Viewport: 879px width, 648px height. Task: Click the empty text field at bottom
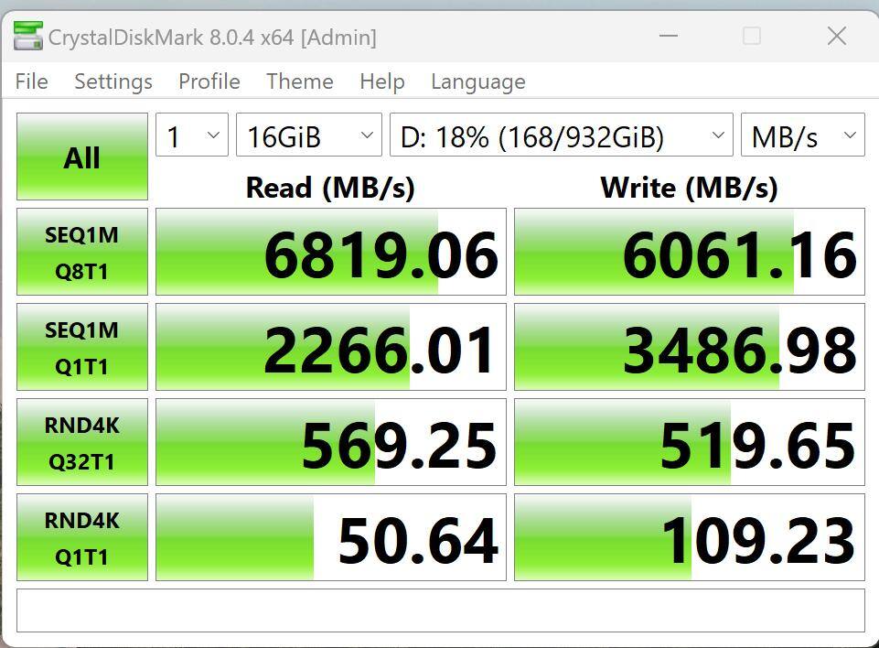tap(440, 610)
